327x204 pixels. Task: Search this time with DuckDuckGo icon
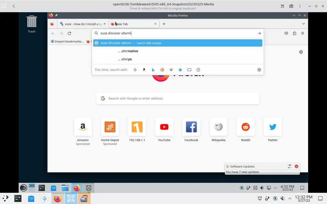pos(162,70)
